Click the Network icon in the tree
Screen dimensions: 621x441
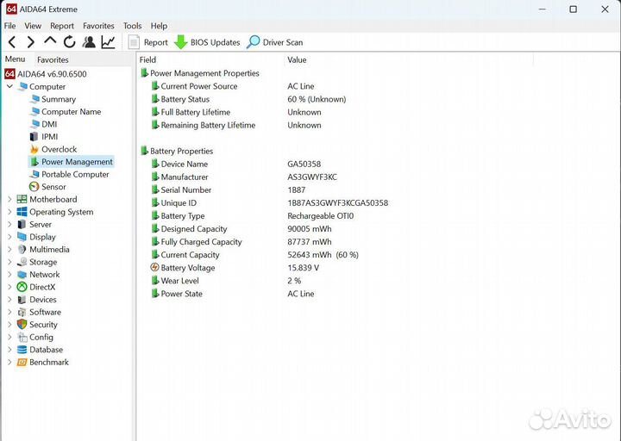point(22,275)
